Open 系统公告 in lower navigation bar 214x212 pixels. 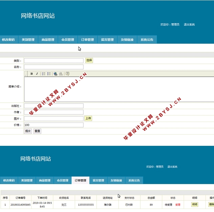click(x=134, y=180)
